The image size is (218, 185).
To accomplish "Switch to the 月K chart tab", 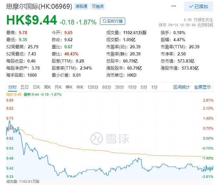I will coord(58,87).
